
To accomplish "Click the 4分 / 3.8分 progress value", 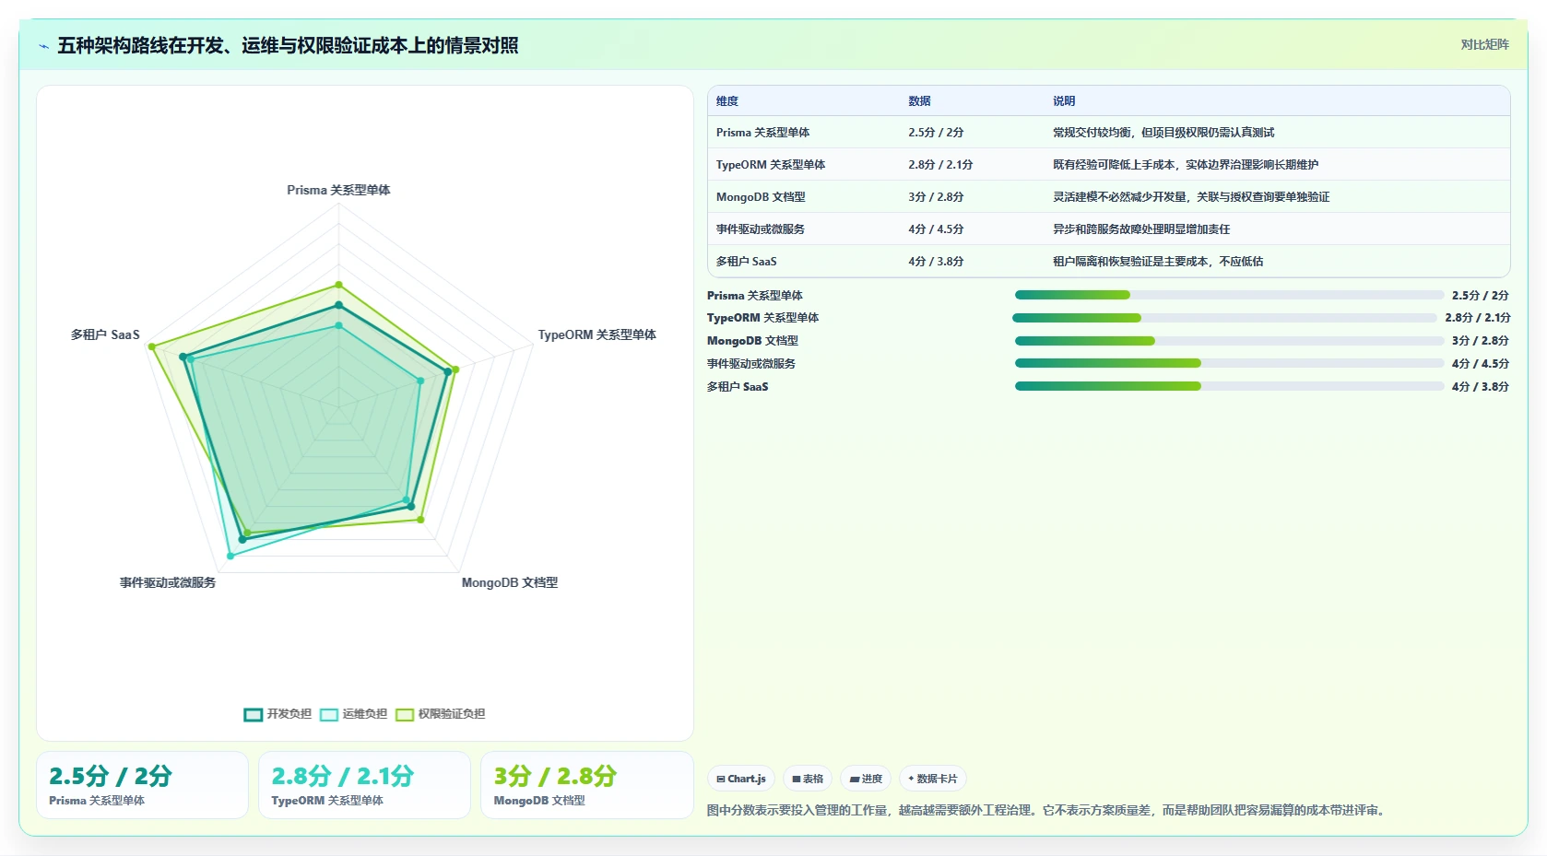I will click(1481, 387).
